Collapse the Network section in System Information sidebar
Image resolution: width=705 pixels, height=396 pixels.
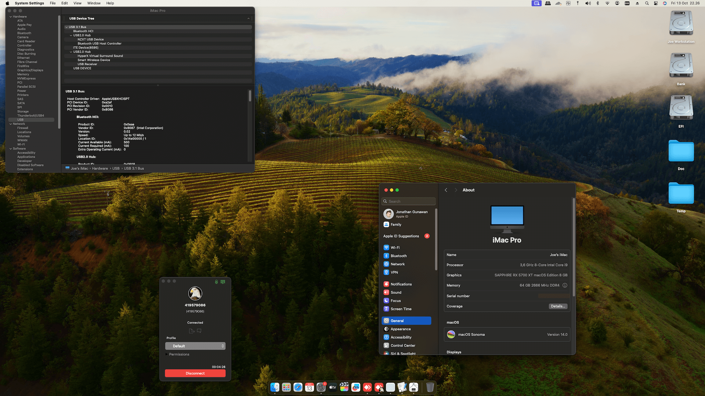(11, 124)
